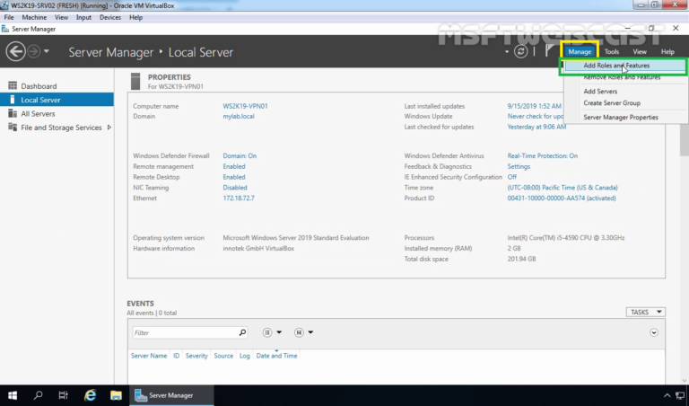Sort events by ID column
Viewport: 689px width, 406px height.
point(176,356)
